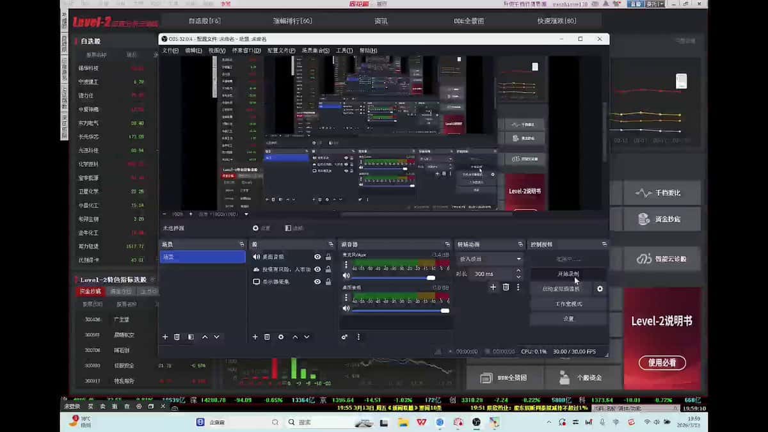Click 使用必看 button on Level-2说明书 banner

(x=662, y=363)
